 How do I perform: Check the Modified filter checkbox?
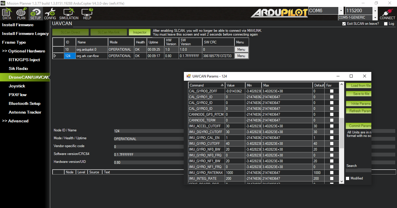[x=347, y=178]
